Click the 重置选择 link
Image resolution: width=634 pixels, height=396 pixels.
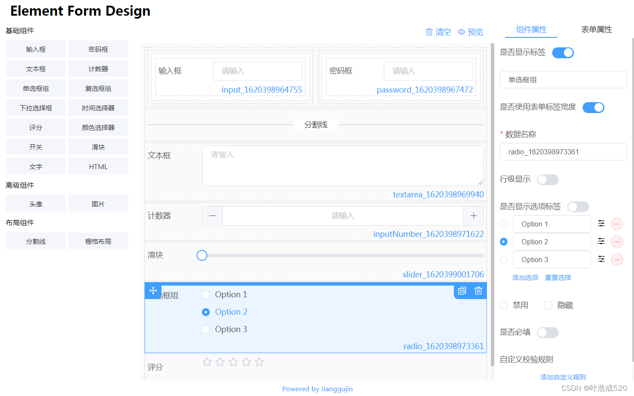[x=558, y=277]
